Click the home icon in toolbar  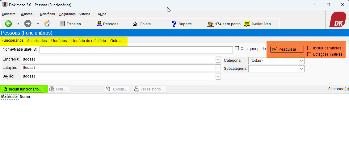pyautogui.click(x=47, y=24)
